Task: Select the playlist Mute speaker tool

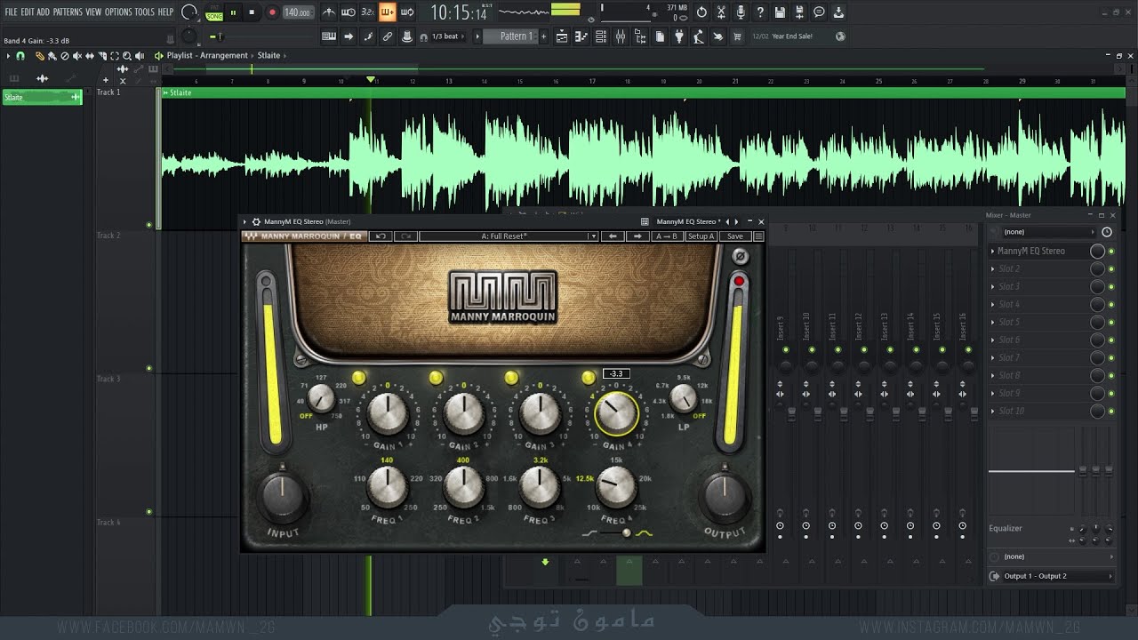Action: pyautogui.click(x=77, y=55)
